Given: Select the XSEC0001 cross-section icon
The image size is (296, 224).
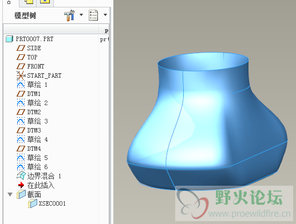Looking at the screenshot, I should tap(33, 203).
